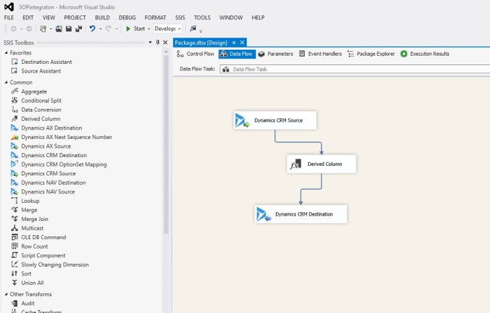Close the SSIS Toolbox panel

coord(165,42)
